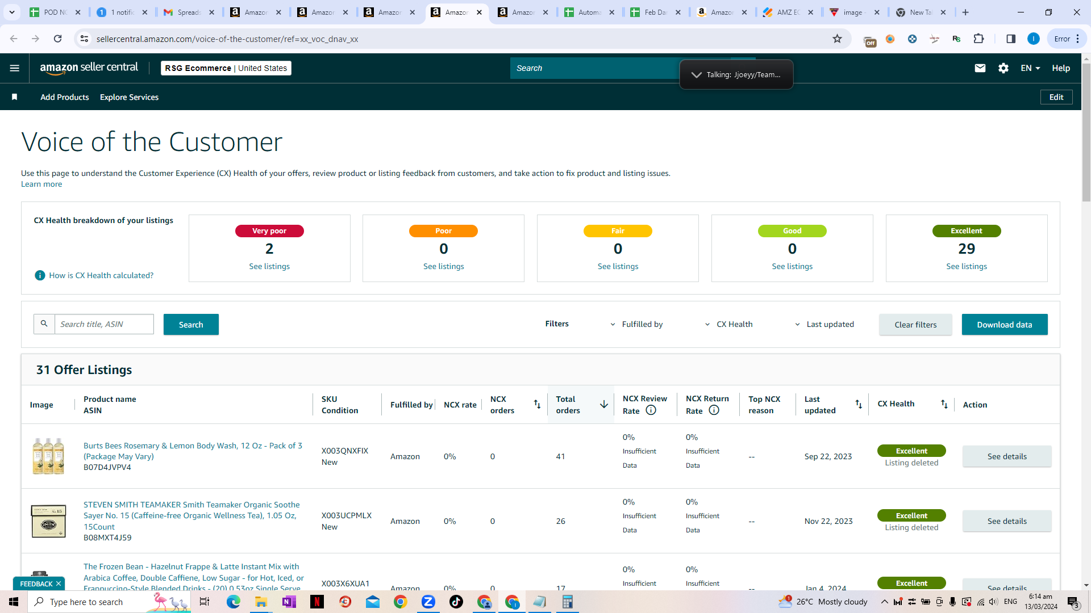The width and height of the screenshot is (1091, 613).
Task: Reload the page
Action: 57,39
